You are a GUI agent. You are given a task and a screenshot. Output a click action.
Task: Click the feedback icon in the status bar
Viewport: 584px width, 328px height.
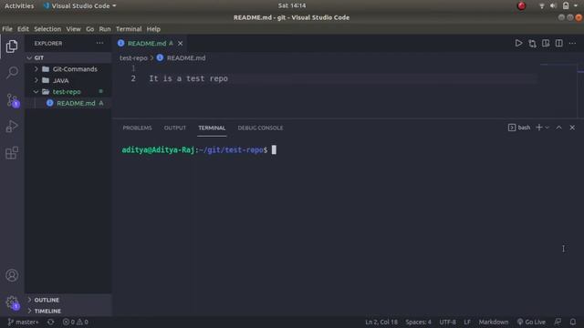(x=558, y=322)
